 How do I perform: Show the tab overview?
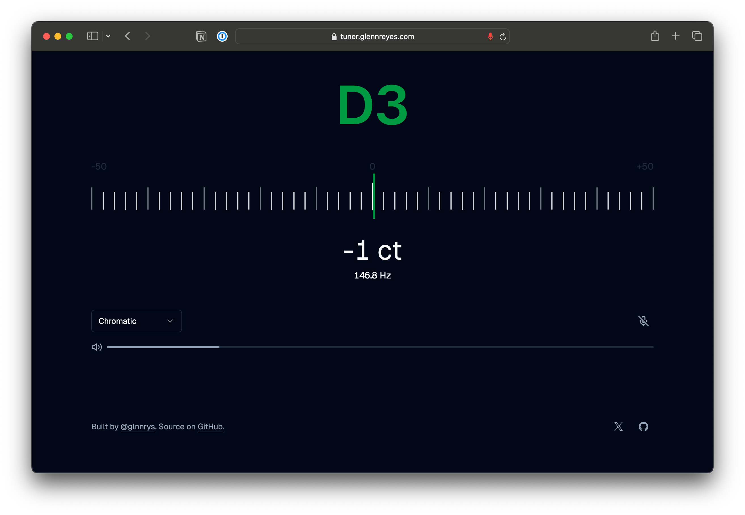pyautogui.click(x=697, y=36)
